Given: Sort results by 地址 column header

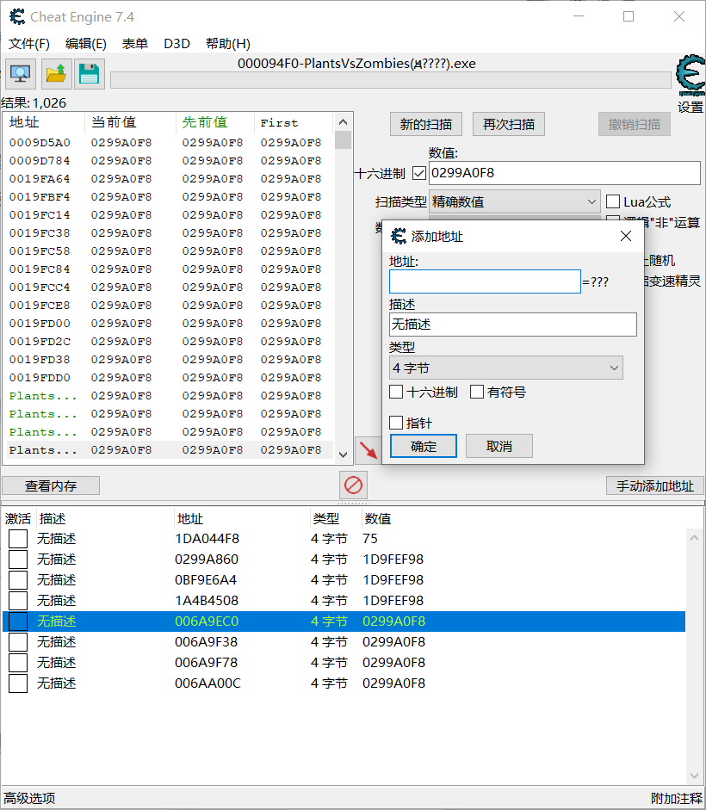Looking at the screenshot, I should (43, 122).
